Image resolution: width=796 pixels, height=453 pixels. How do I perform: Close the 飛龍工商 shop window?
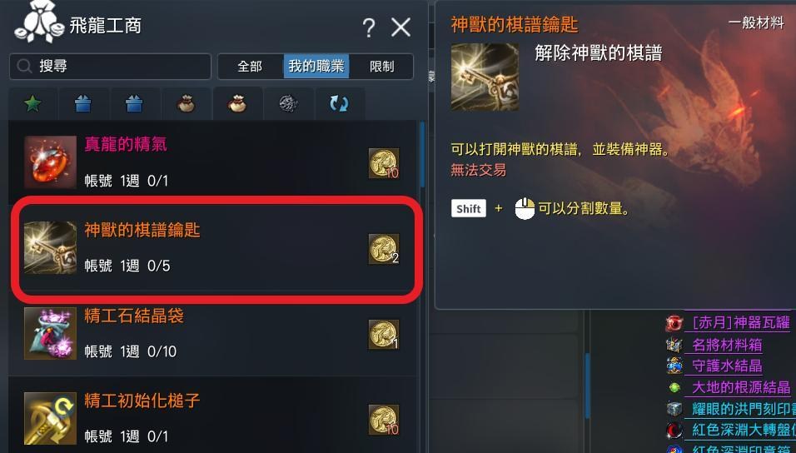coord(401,27)
